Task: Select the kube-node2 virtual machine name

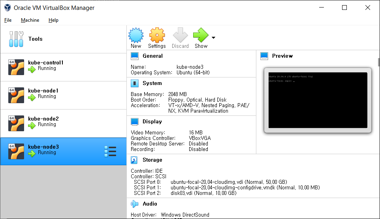Action: [x=43, y=119]
